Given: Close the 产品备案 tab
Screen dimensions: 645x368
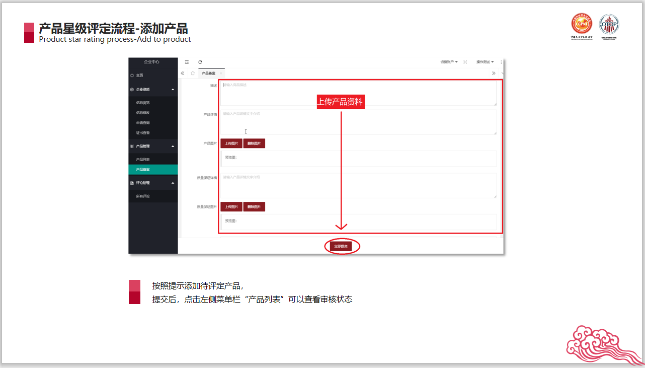Looking at the screenshot, I should [221, 73].
